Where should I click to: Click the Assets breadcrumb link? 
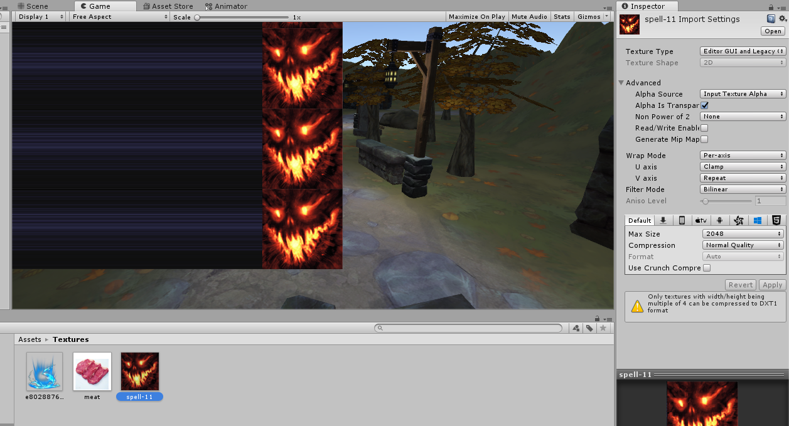30,339
